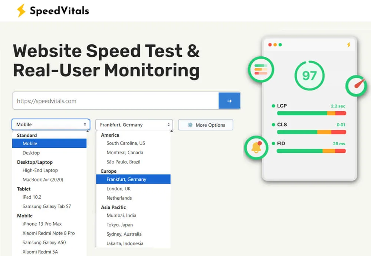Click the speedometer gauge icon
Viewport: 371px width, 256px height.
click(357, 86)
